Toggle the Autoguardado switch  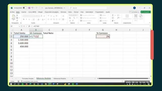click(25, 8)
